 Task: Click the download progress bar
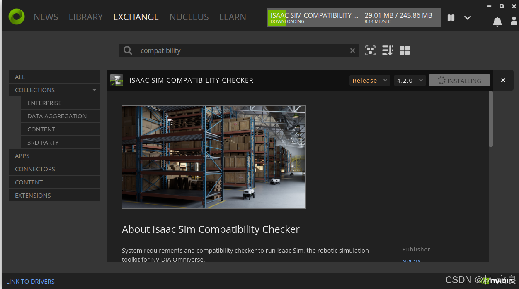(x=354, y=18)
